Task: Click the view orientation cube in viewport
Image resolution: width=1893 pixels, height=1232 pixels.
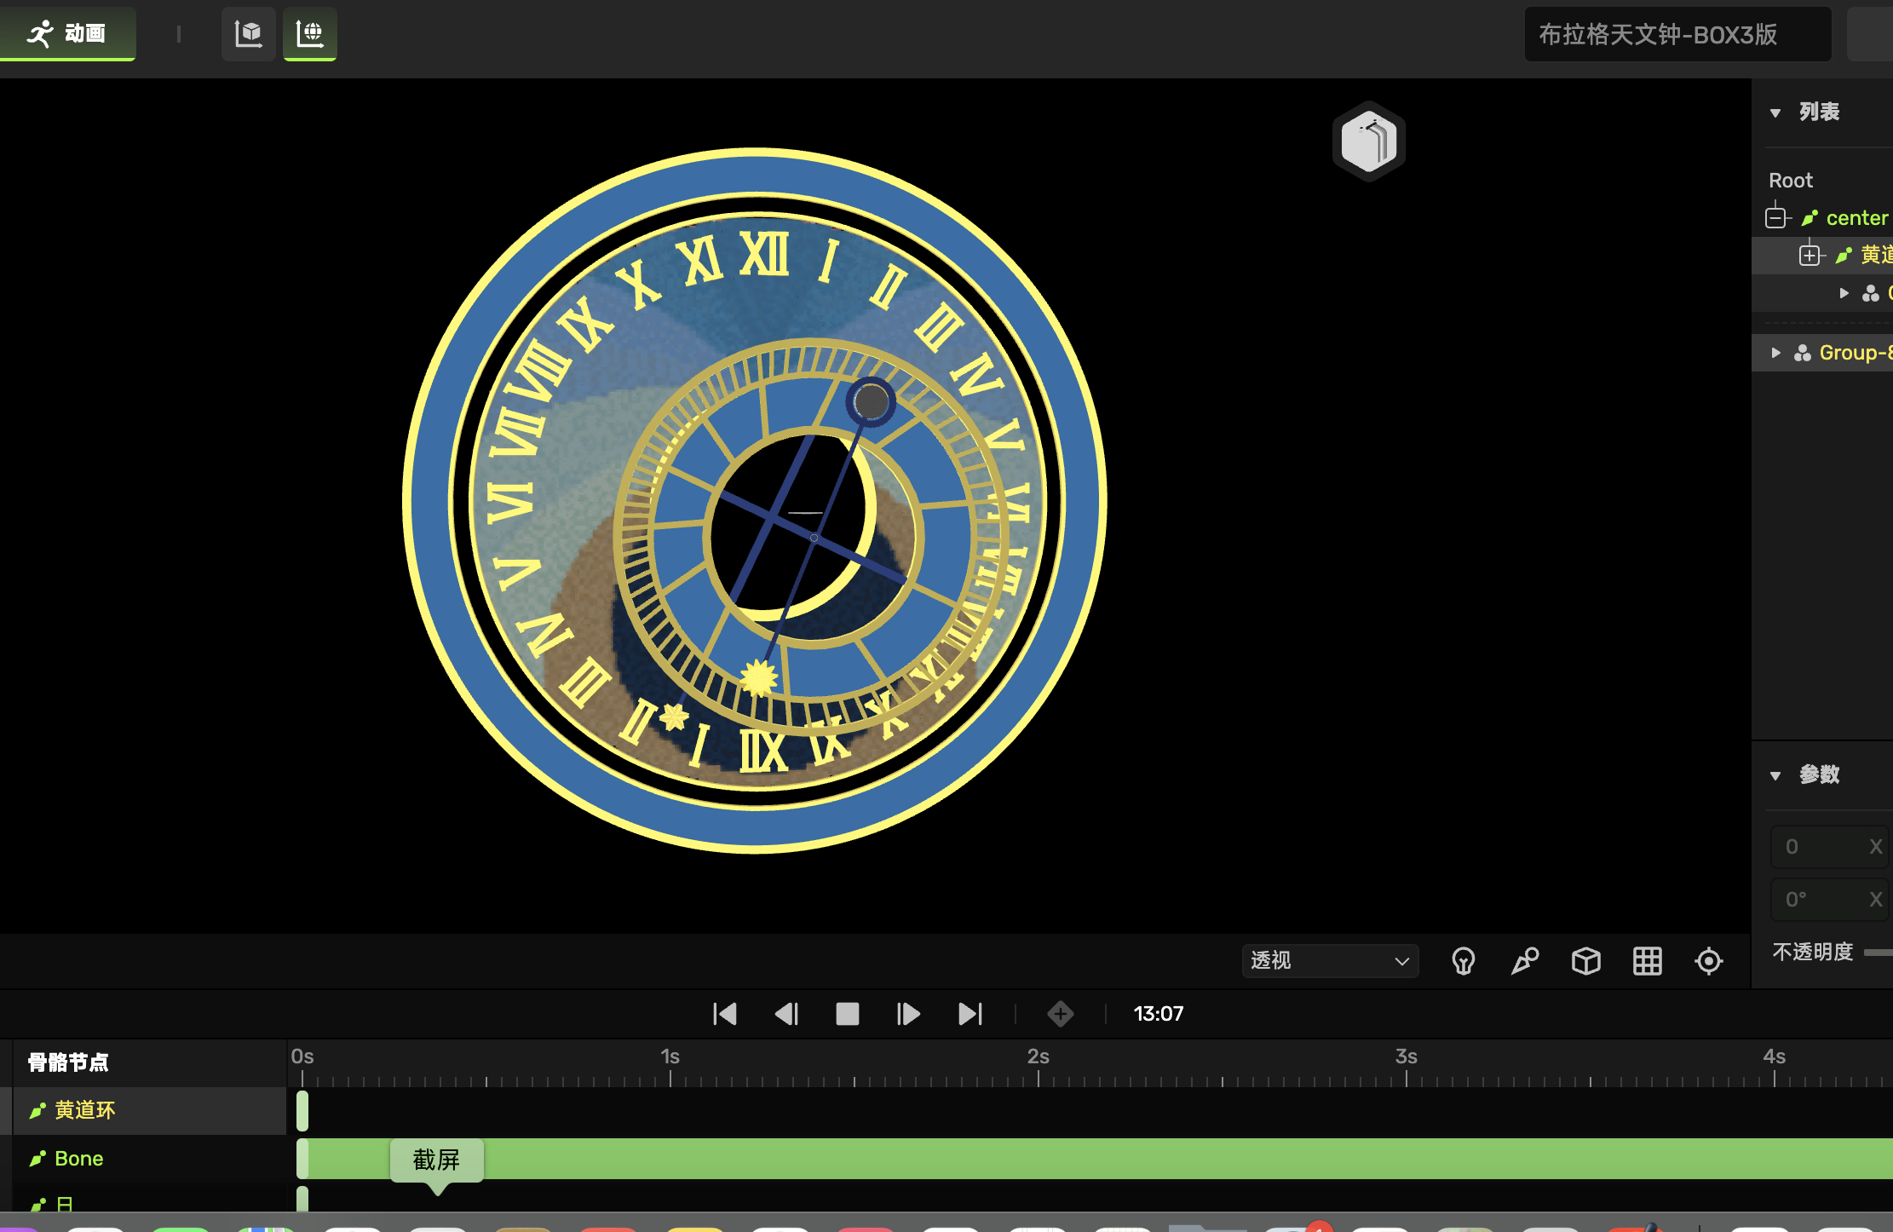Action: [1368, 141]
